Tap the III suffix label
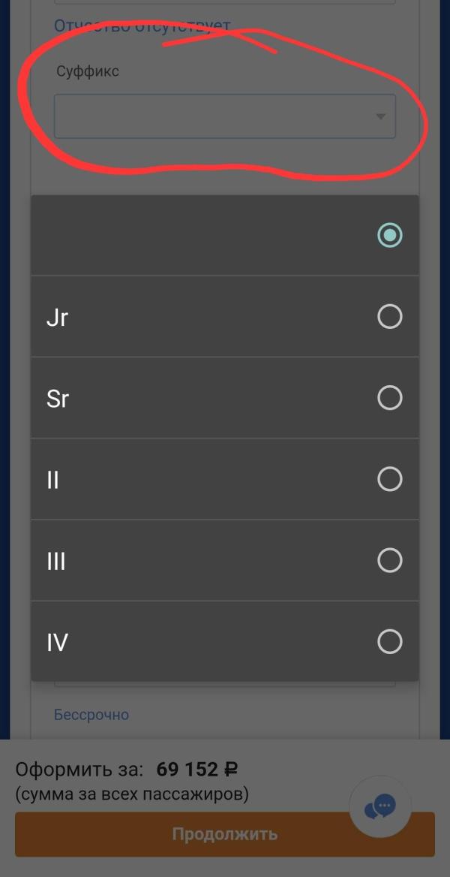Image resolution: width=450 pixels, height=877 pixels. [x=55, y=561]
